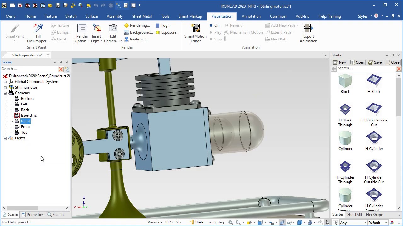Clear the Starter catalog search

pos(399,68)
